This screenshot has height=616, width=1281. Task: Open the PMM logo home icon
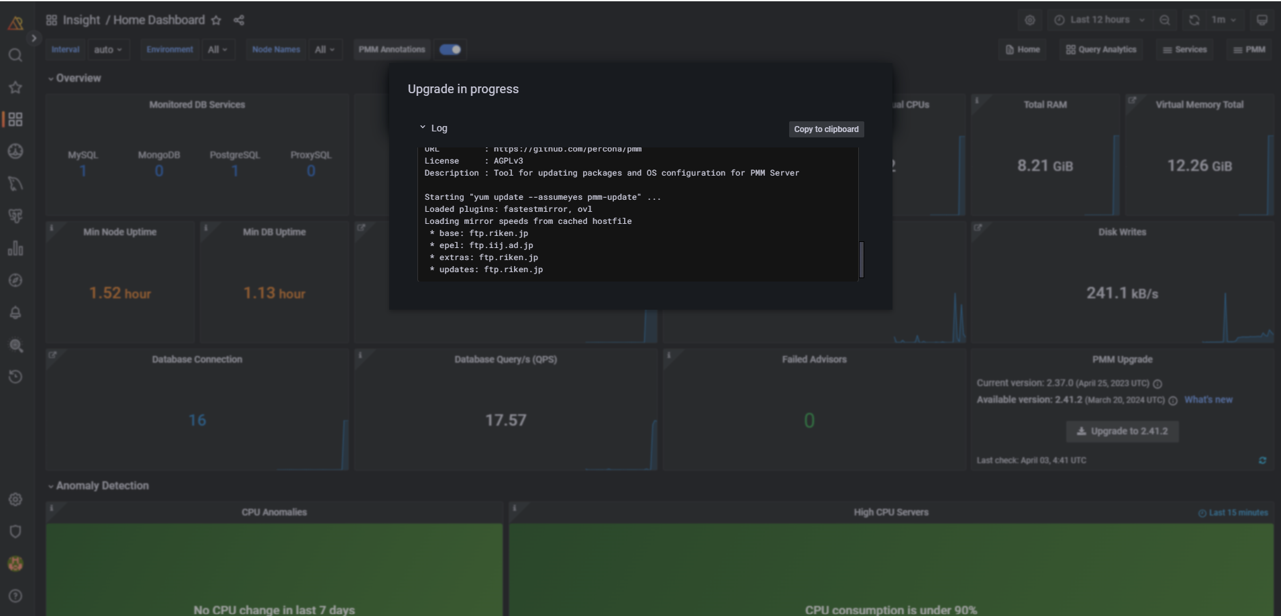[x=15, y=23]
